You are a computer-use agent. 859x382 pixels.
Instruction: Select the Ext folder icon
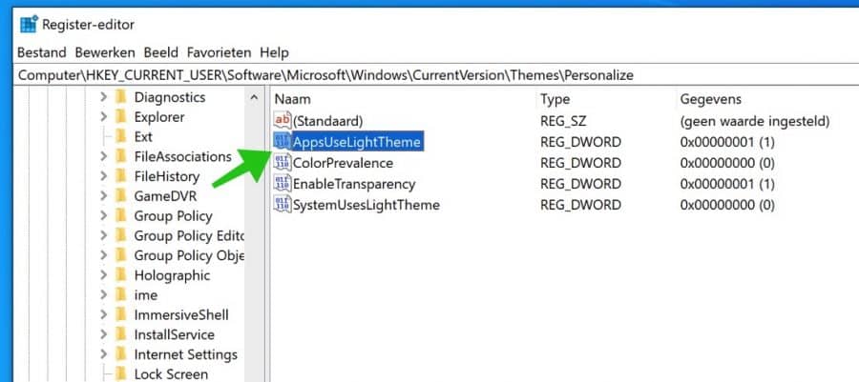121,136
